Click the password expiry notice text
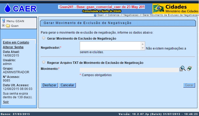This screenshot has width=199, height=116. click(18, 95)
